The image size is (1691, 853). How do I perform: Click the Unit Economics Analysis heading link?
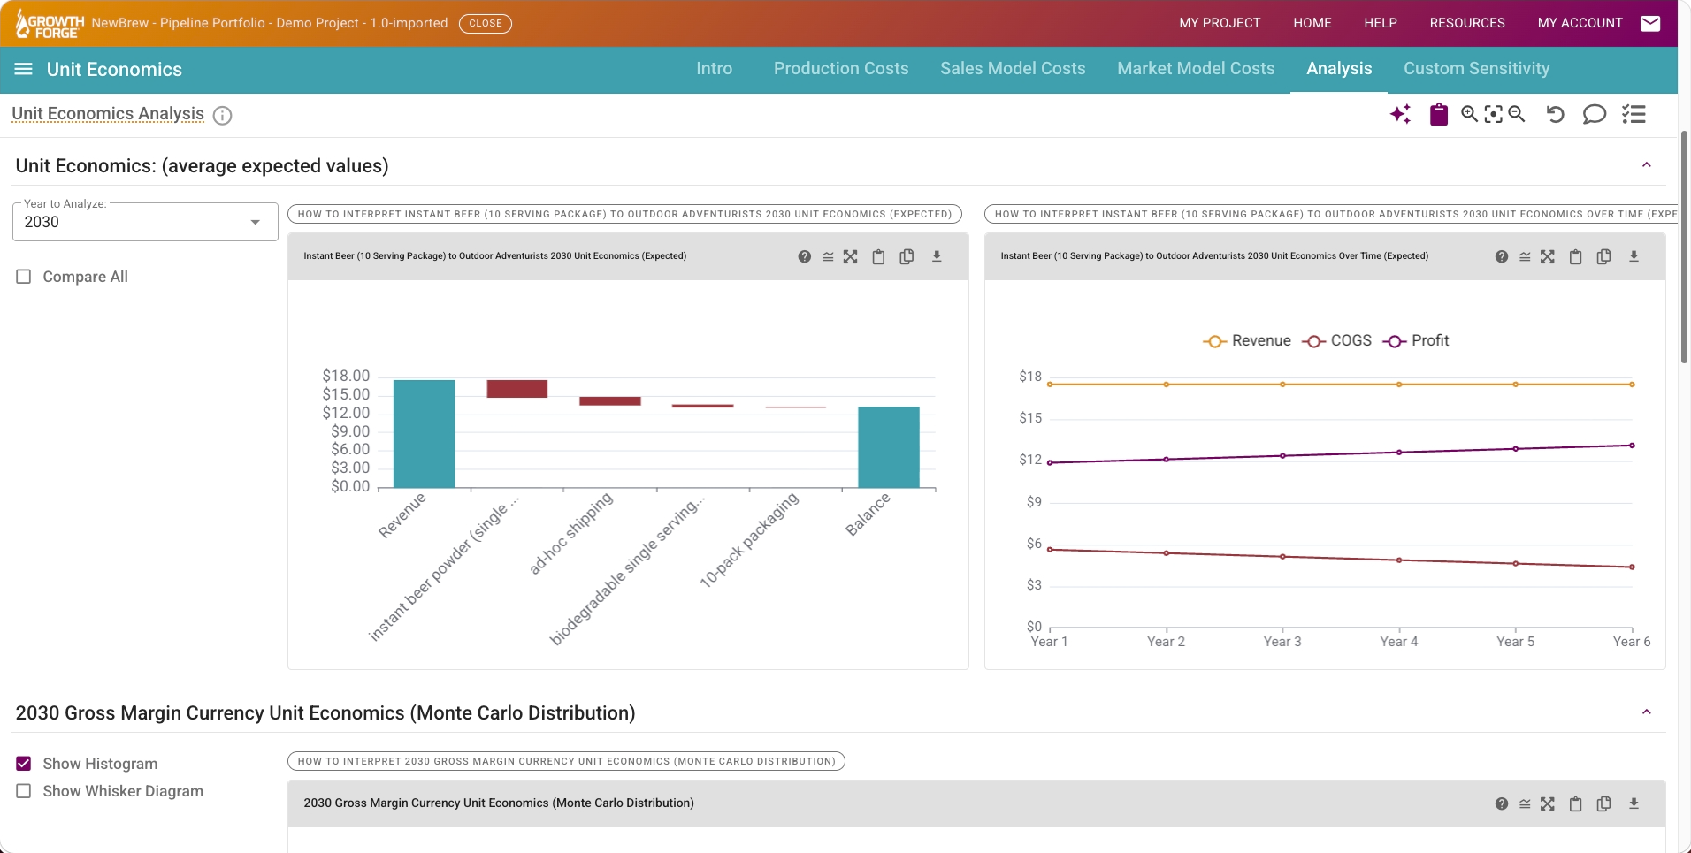tap(108, 114)
